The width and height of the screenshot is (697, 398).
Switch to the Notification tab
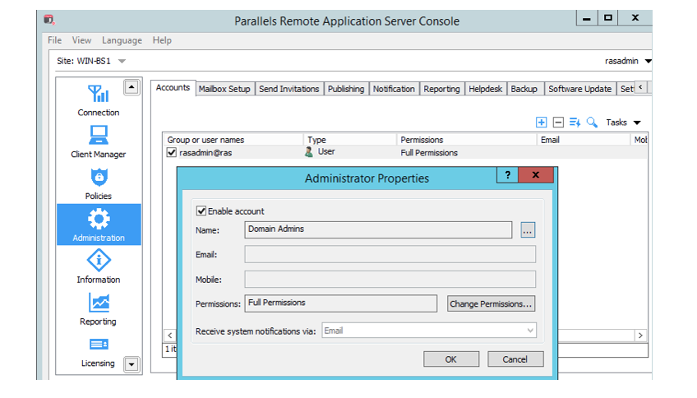coord(394,89)
